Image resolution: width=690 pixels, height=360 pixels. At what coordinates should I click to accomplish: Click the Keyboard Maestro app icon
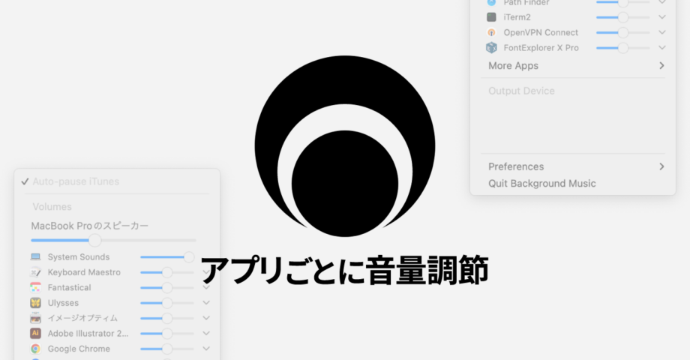coord(36,272)
